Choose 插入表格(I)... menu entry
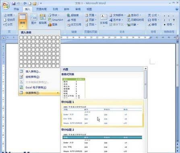180x153 pixels. click(x=39, y=71)
